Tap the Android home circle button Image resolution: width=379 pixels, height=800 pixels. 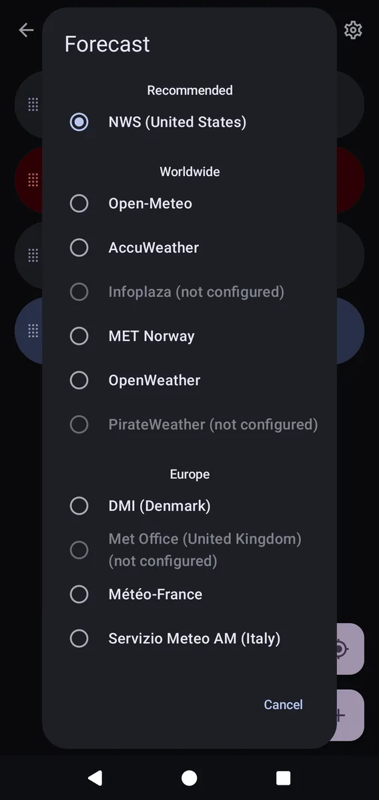[x=190, y=777]
